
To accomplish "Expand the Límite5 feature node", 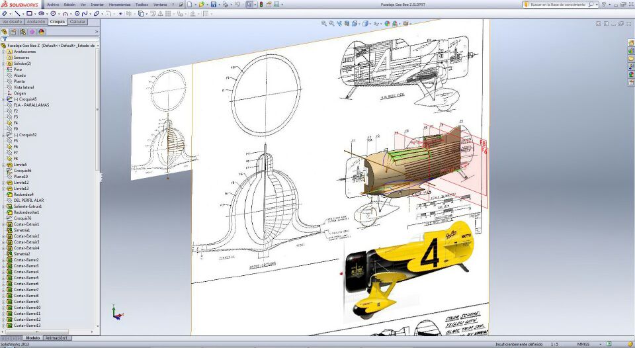I will (x=3, y=165).
